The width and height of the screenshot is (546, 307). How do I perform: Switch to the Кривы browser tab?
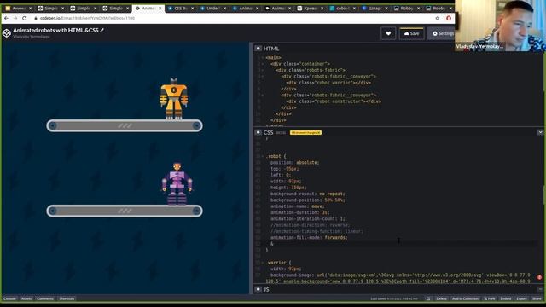[310, 8]
